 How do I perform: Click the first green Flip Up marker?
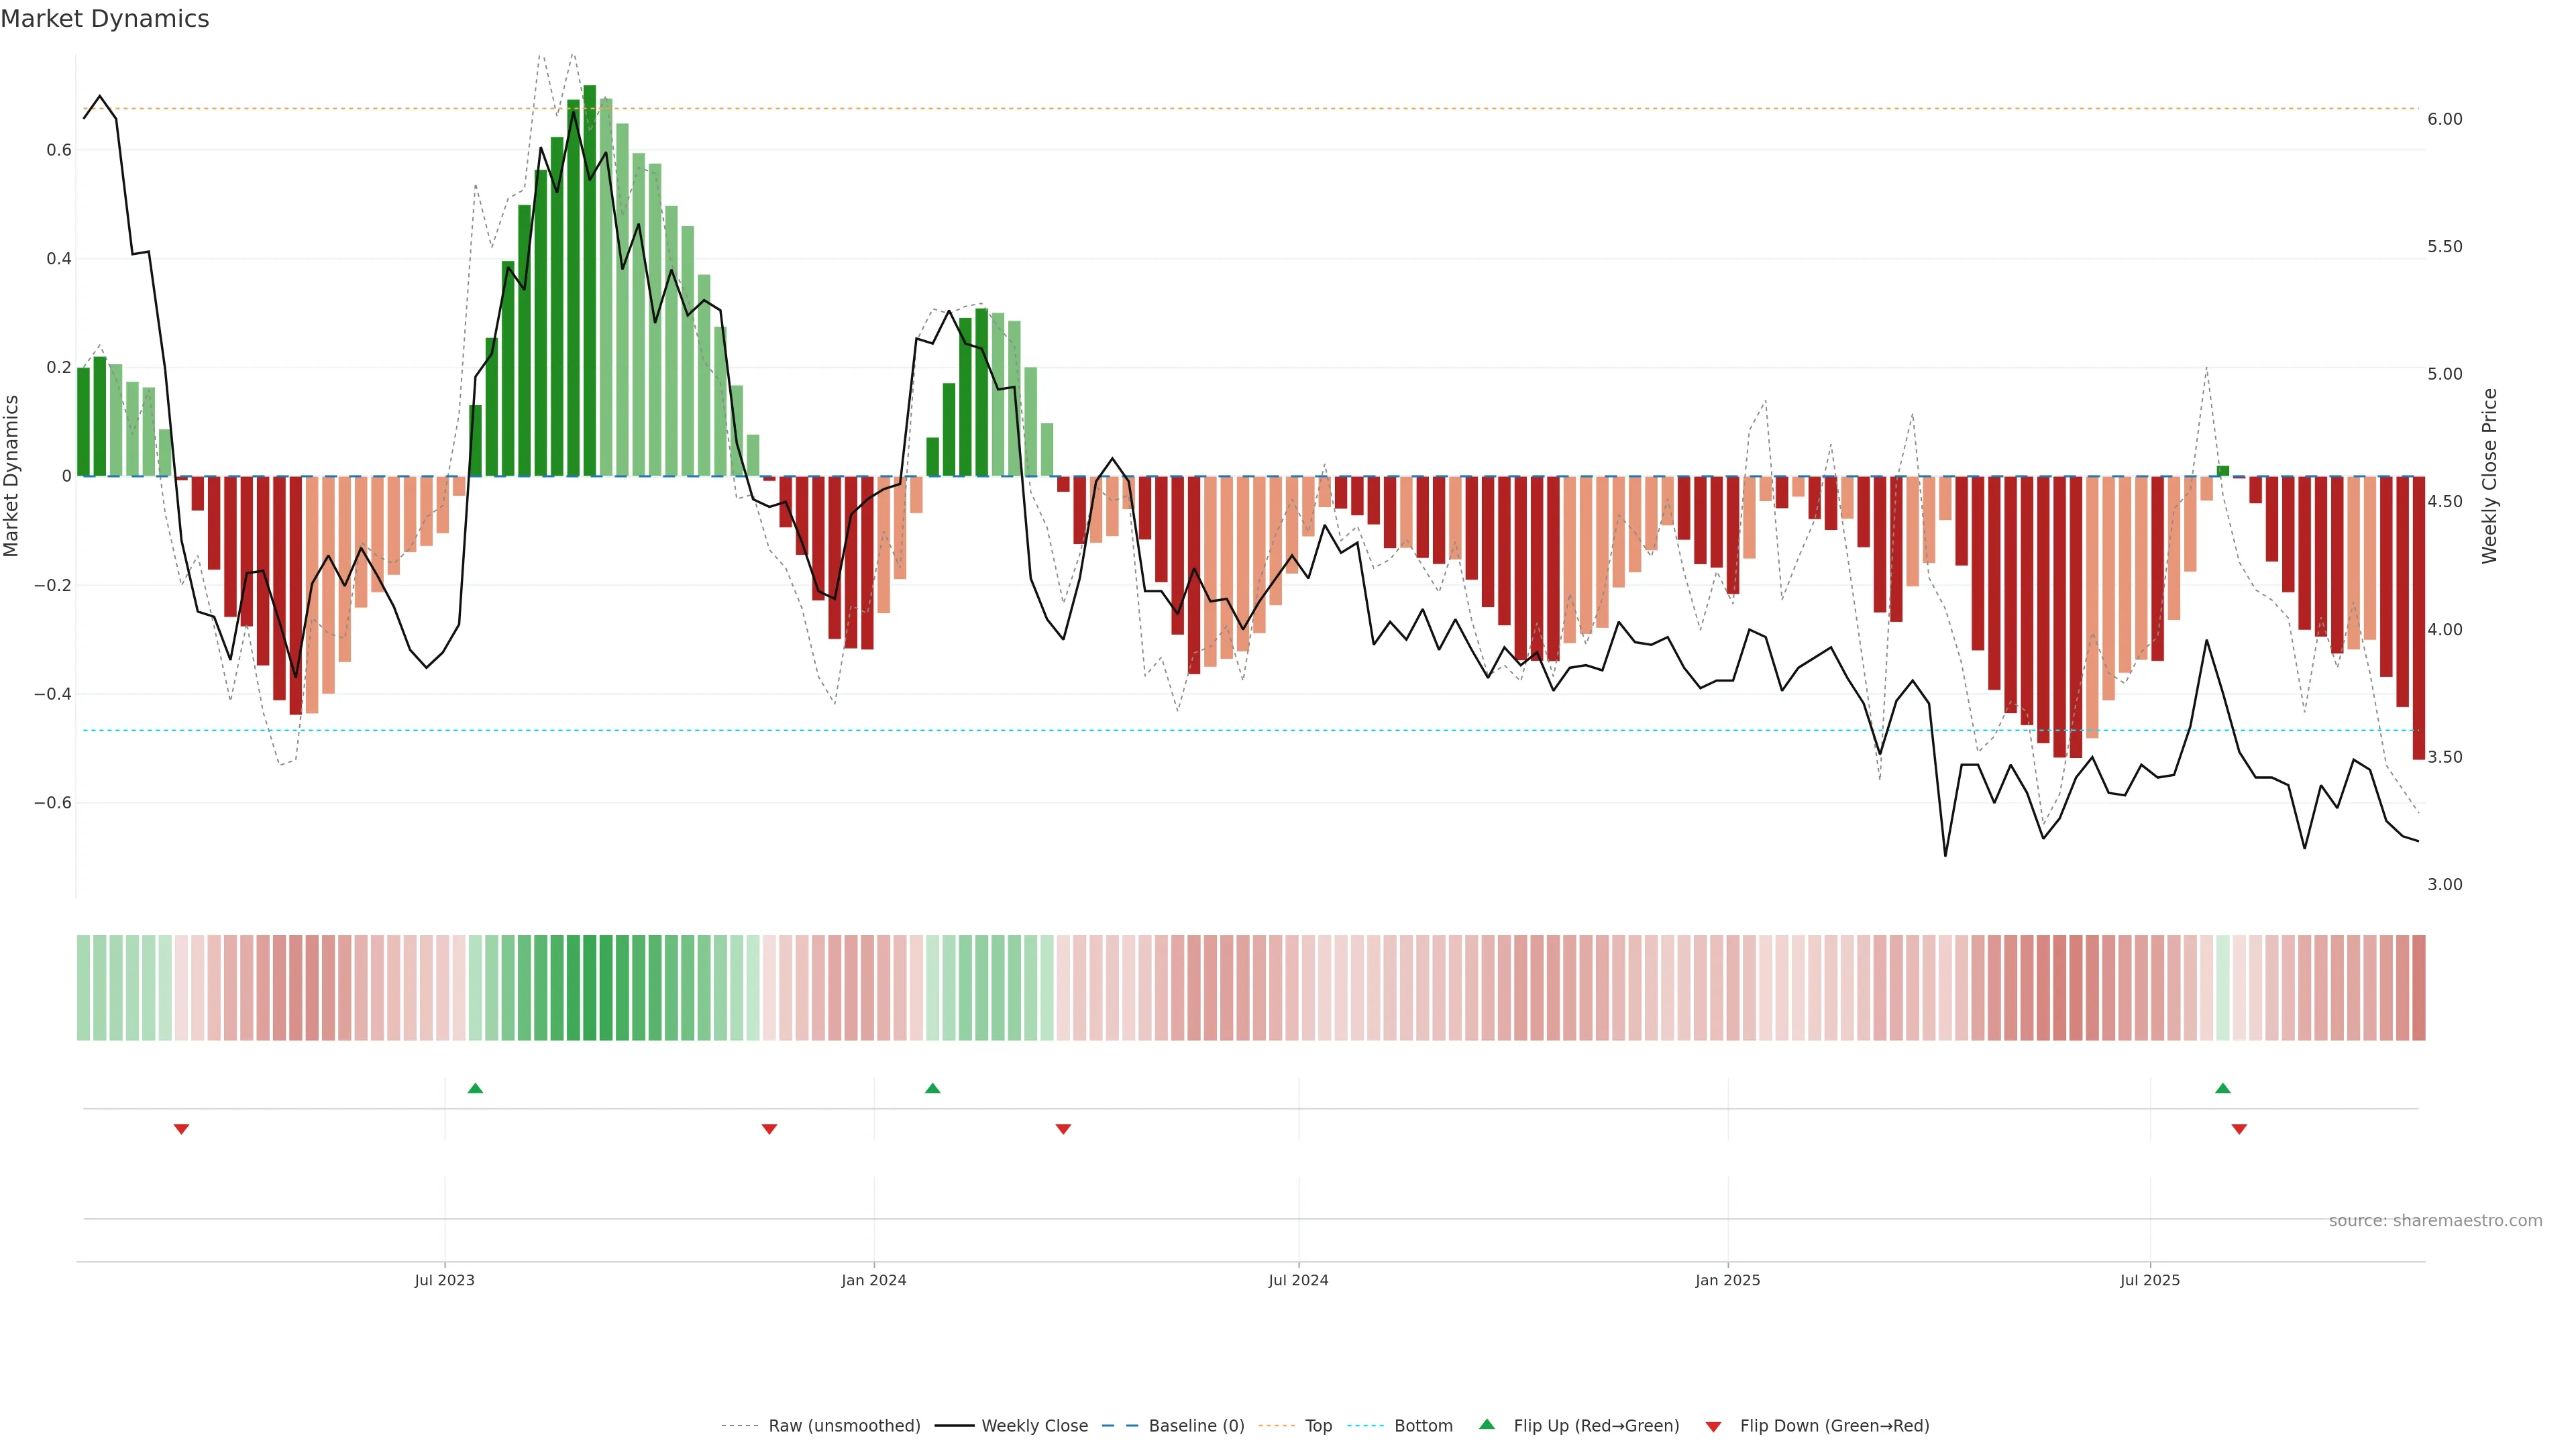pyautogui.click(x=475, y=1088)
